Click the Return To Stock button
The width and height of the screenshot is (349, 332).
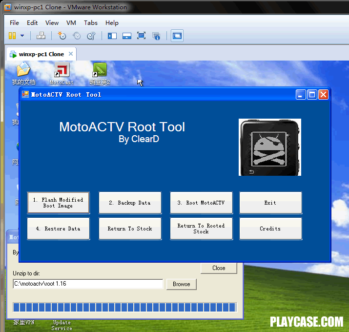130,228
